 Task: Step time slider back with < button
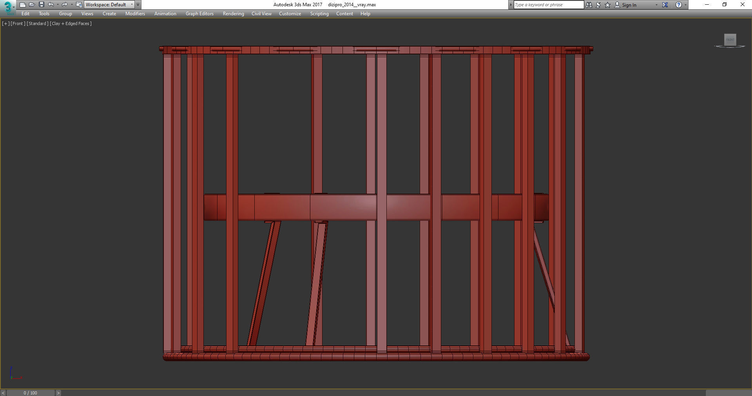click(3, 393)
